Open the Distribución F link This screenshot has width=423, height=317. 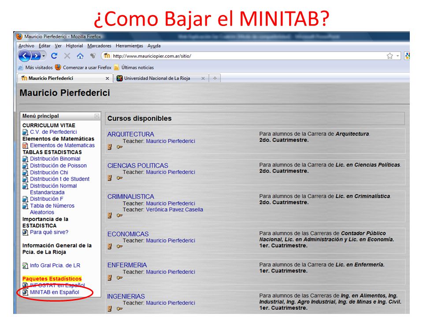(x=46, y=199)
